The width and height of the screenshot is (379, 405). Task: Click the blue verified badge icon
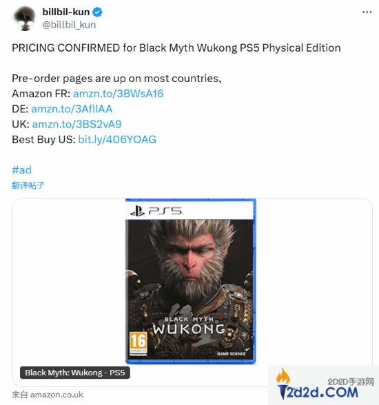(x=97, y=12)
